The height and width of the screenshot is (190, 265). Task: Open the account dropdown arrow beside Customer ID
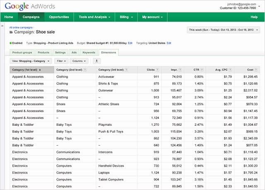tap(259, 7)
